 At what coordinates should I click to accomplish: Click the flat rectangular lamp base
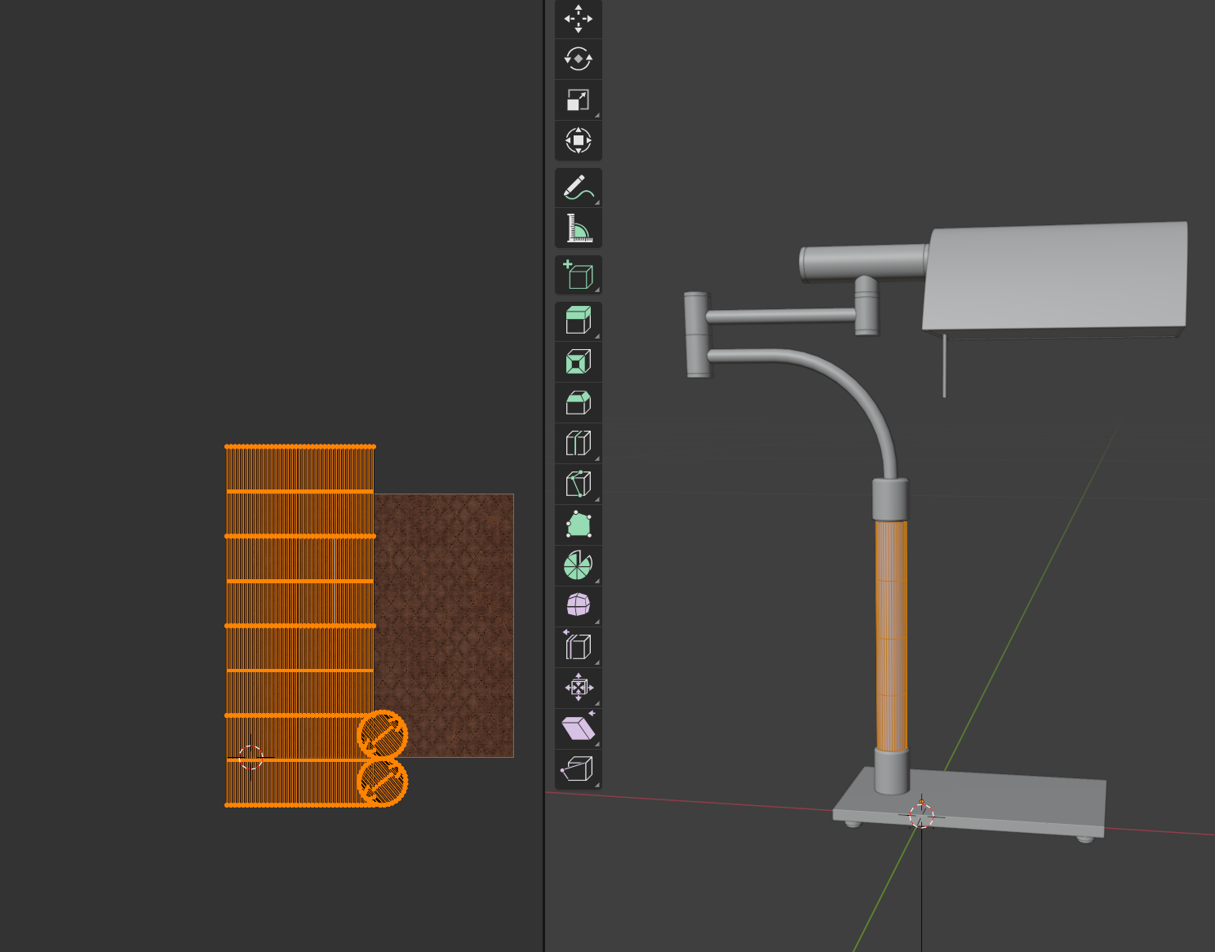point(969,804)
